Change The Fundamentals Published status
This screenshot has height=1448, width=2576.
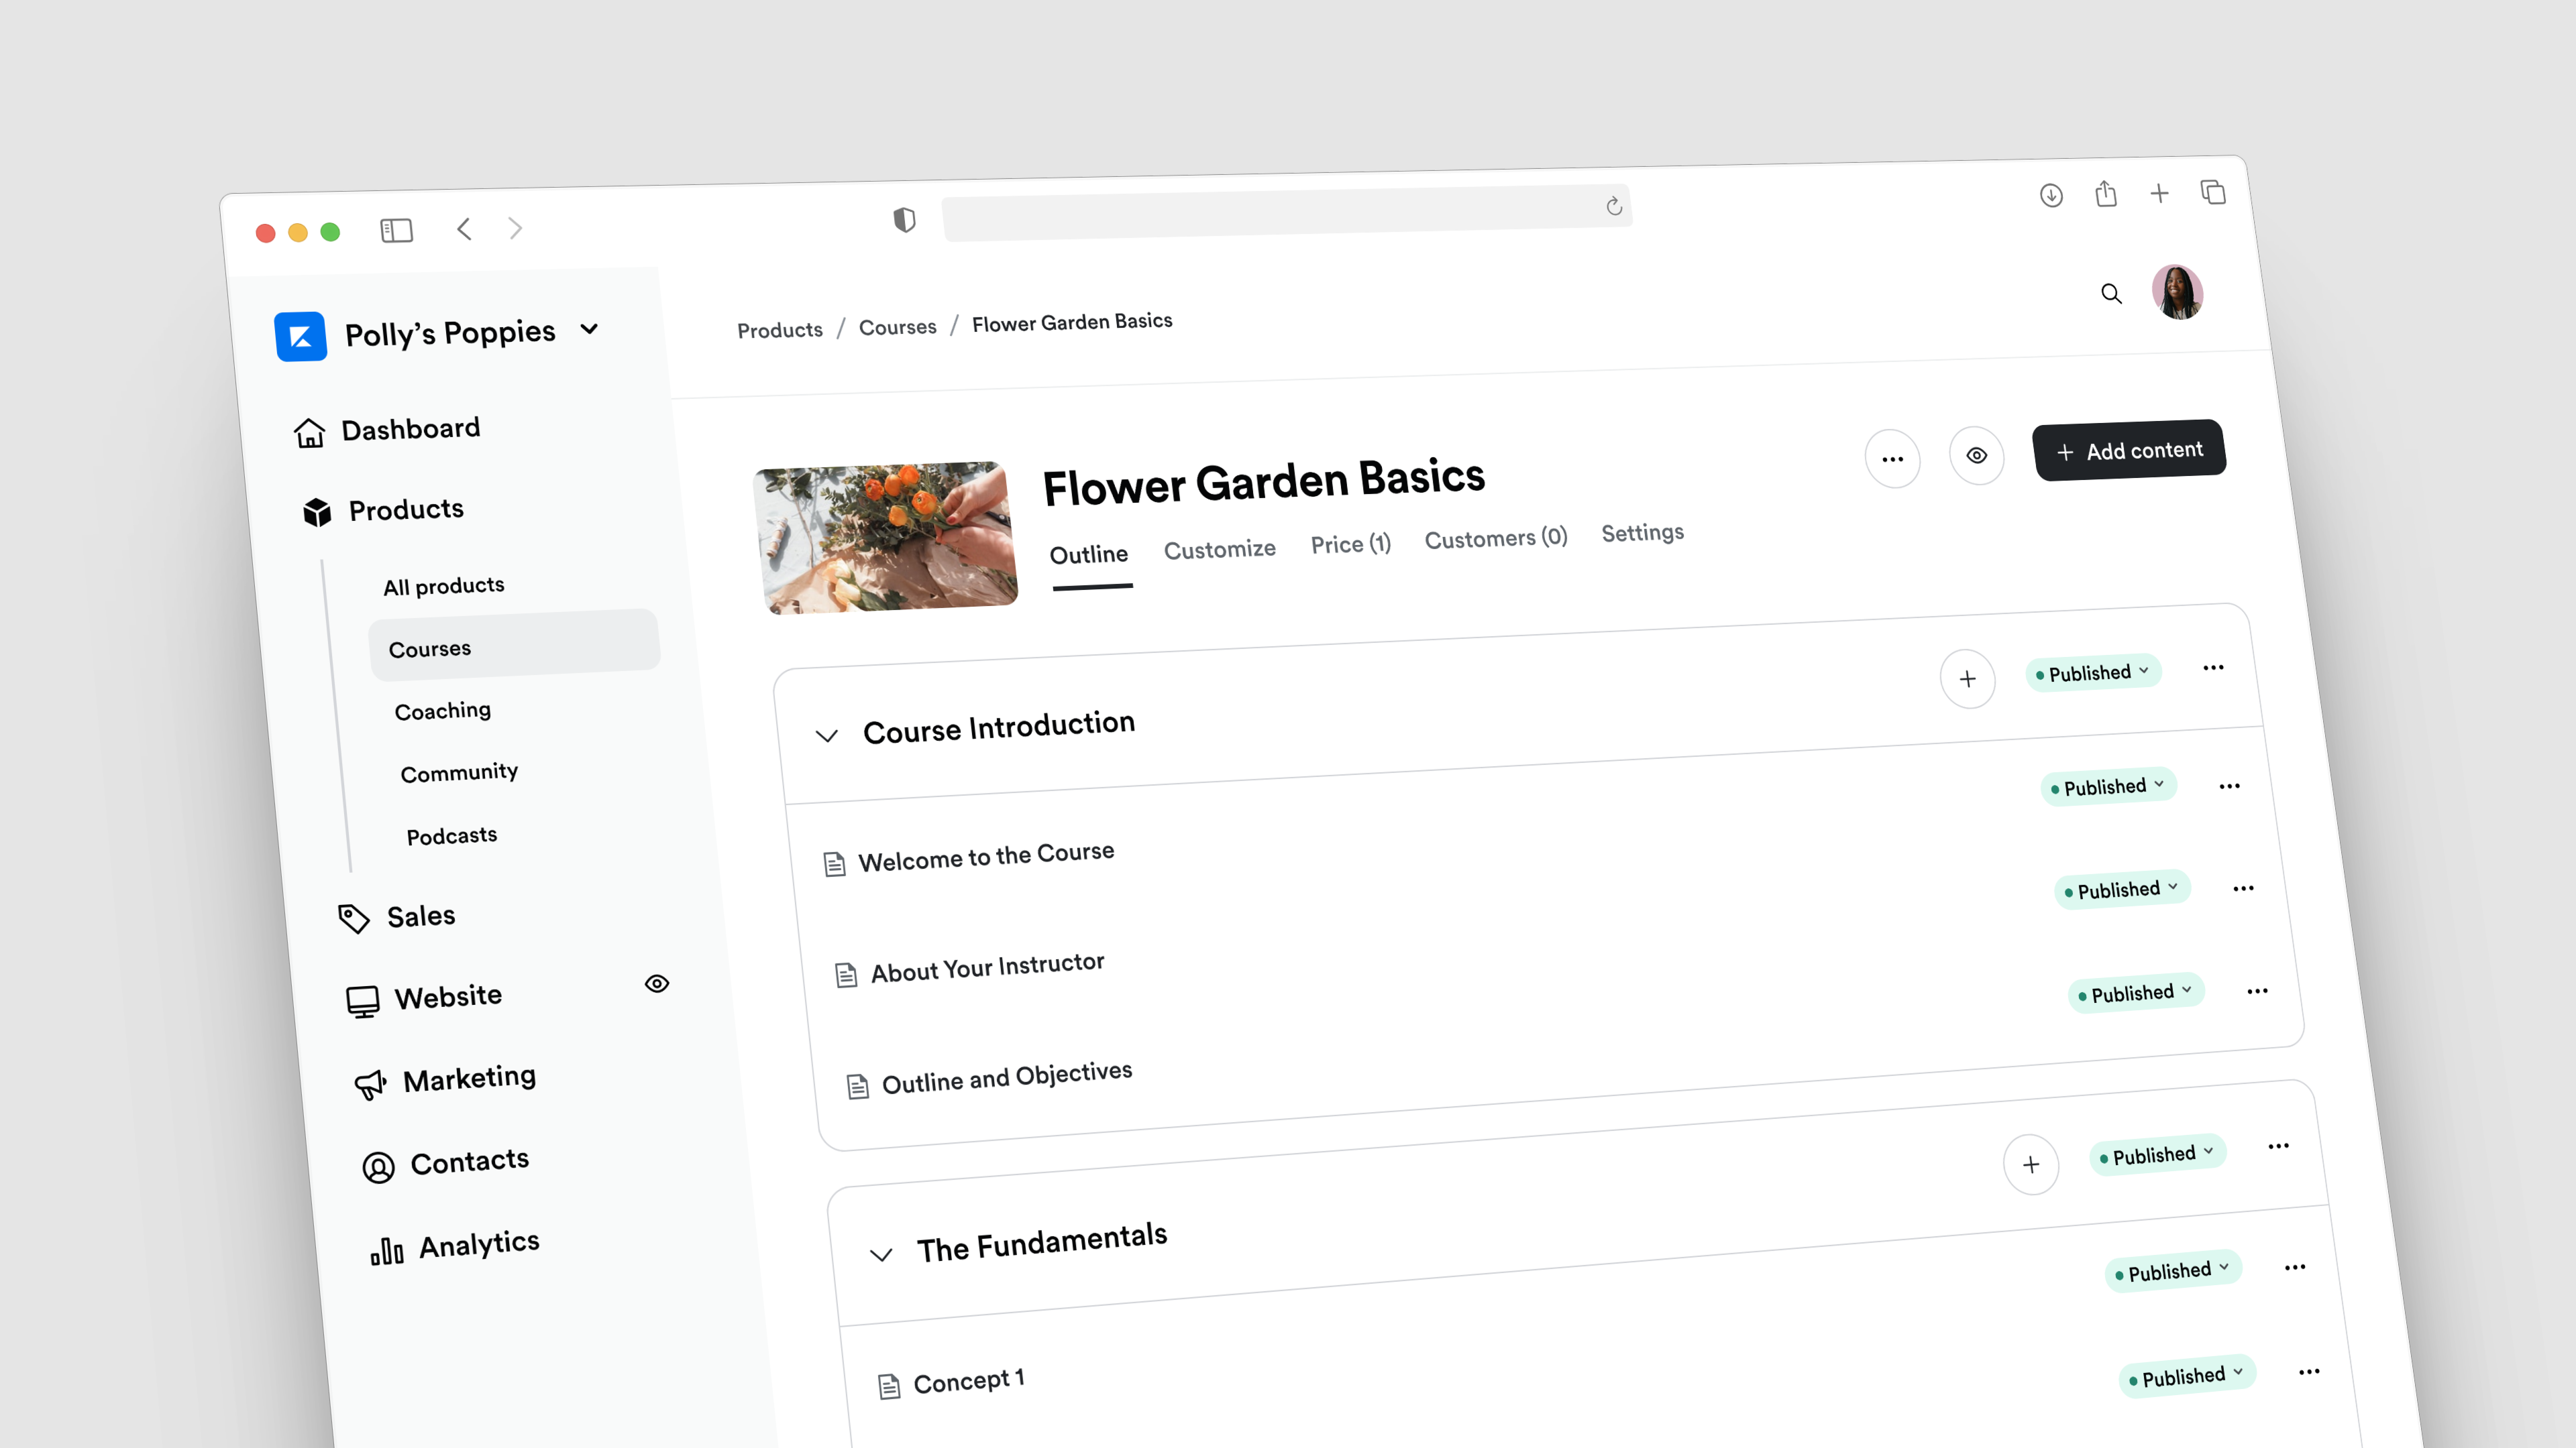point(2157,1155)
